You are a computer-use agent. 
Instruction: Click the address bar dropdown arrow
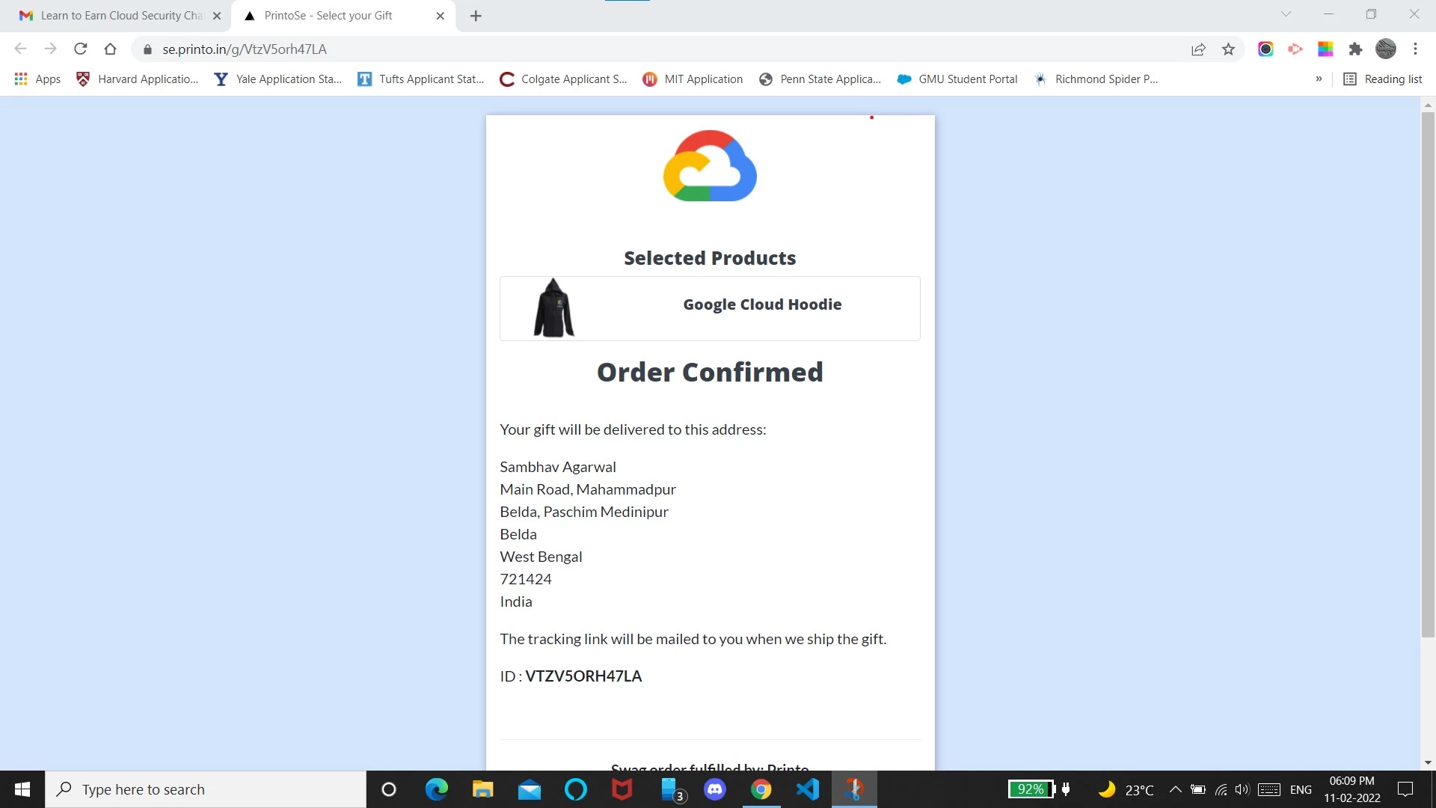[x=1283, y=15]
